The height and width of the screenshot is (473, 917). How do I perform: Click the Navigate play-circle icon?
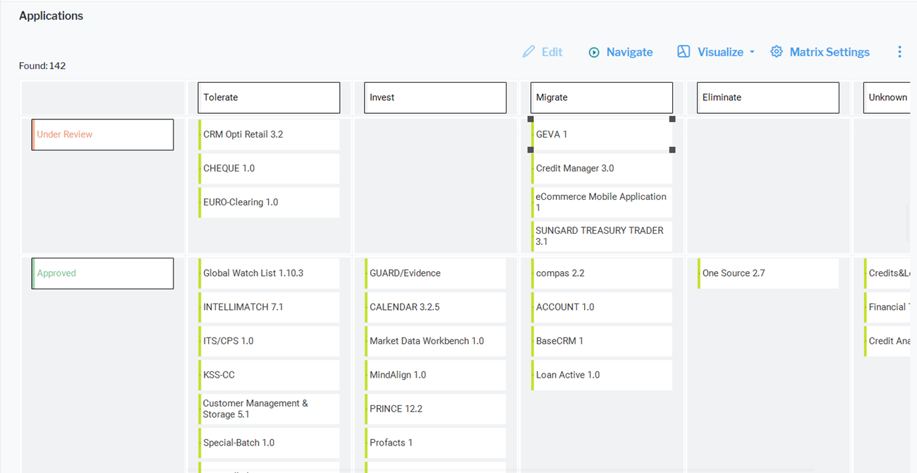coord(594,52)
